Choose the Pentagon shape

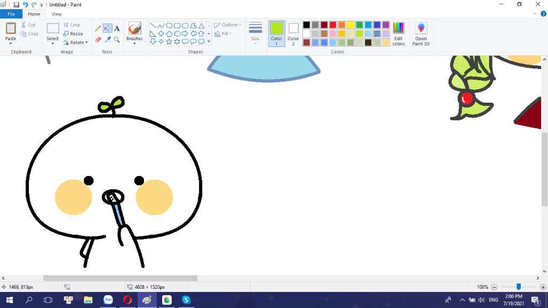coord(169,34)
